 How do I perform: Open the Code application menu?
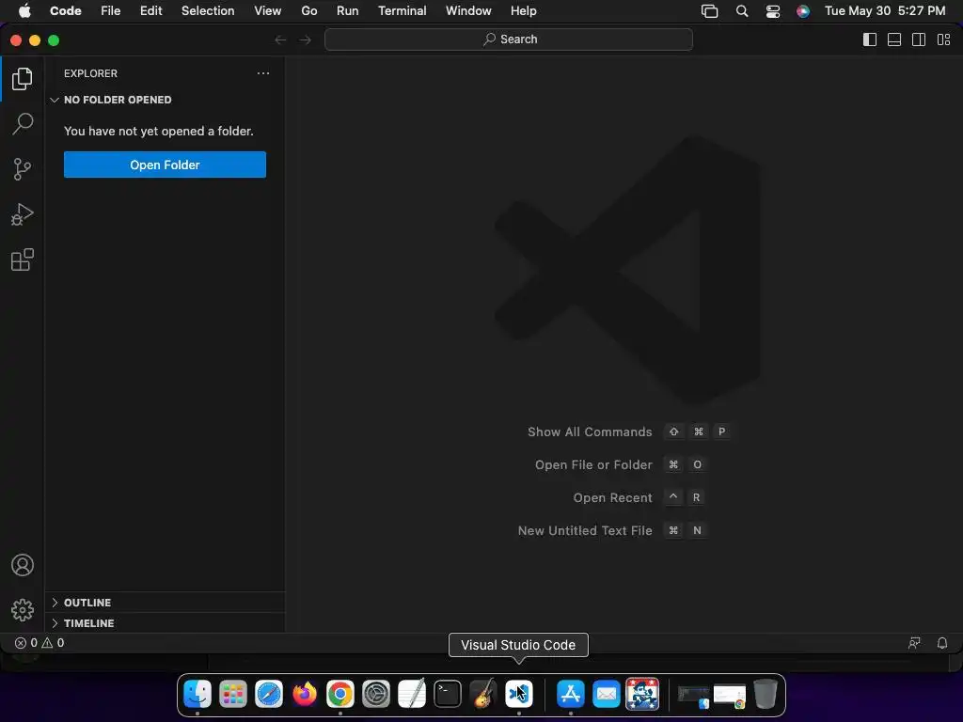point(65,11)
